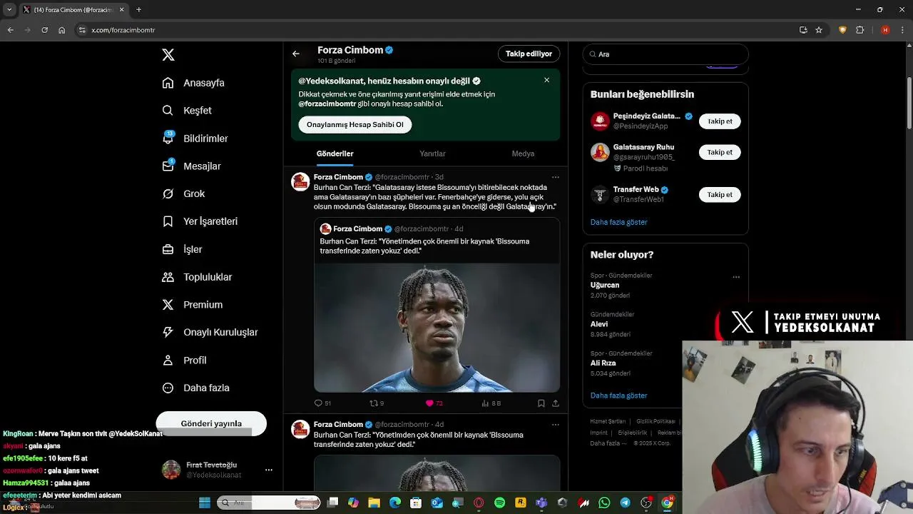Image resolution: width=913 pixels, height=514 pixels.
Task: Open Grok from the sidebar
Action: 183,194
